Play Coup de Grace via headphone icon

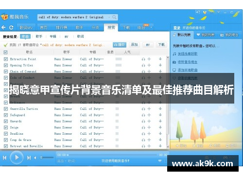point(143,140)
